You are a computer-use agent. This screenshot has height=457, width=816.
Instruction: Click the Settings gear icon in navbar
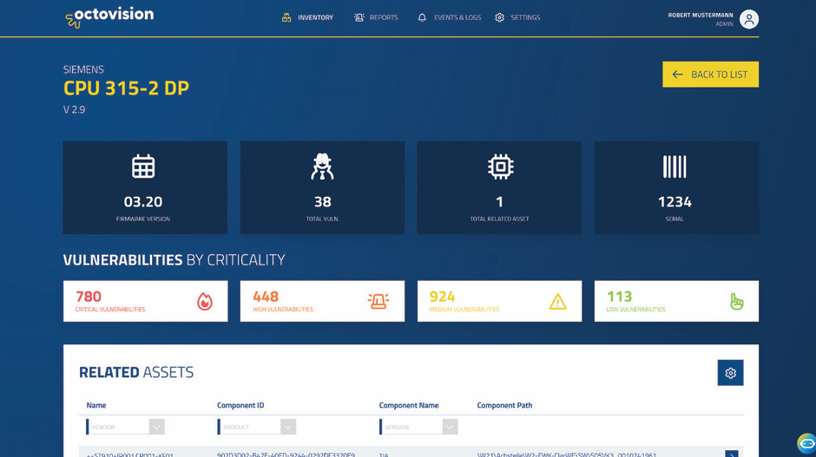point(500,17)
